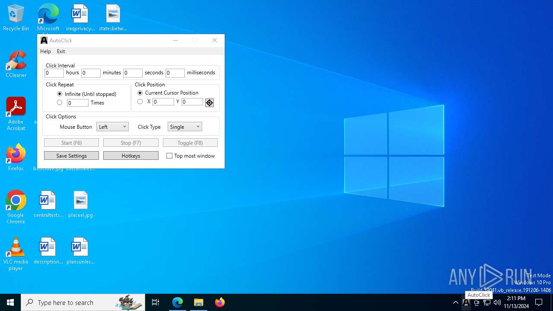
Task: Open the Help menu
Action: click(x=45, y=51)
